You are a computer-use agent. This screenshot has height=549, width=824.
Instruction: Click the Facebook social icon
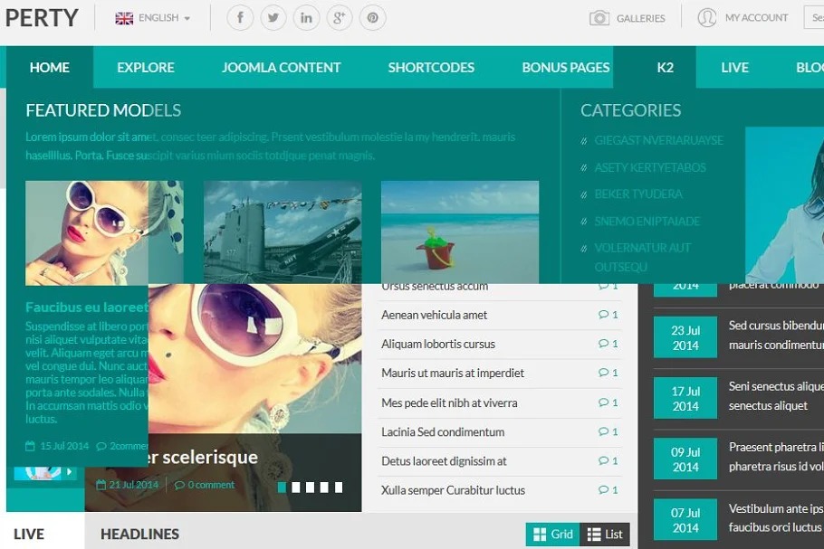[240, 18]
